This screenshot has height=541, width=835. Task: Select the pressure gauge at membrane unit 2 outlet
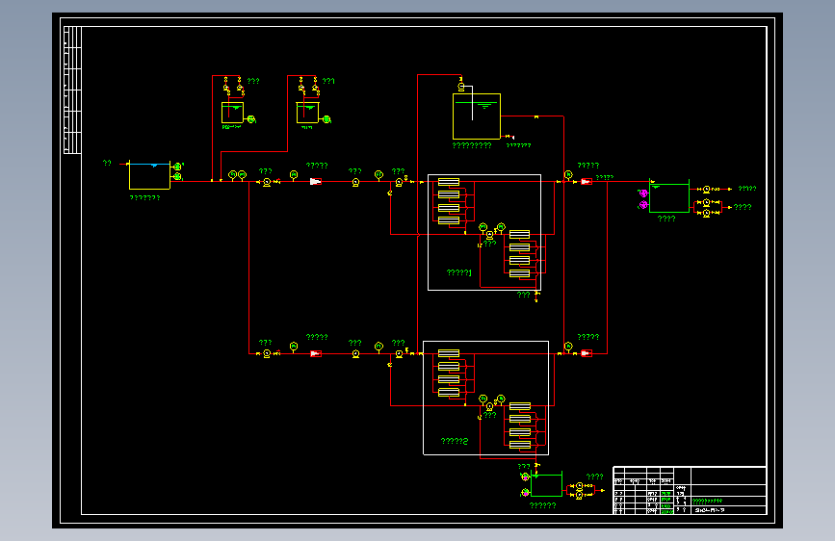point(568,347)
